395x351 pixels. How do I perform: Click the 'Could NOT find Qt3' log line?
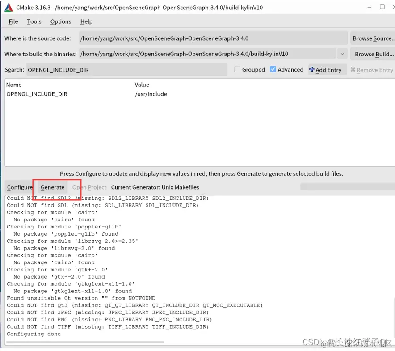(135, 305)
